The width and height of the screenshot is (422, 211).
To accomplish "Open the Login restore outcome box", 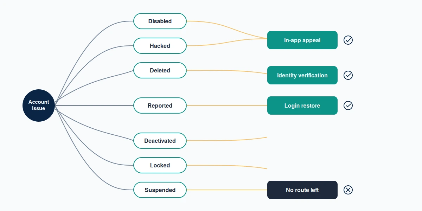I will point(302,105).
